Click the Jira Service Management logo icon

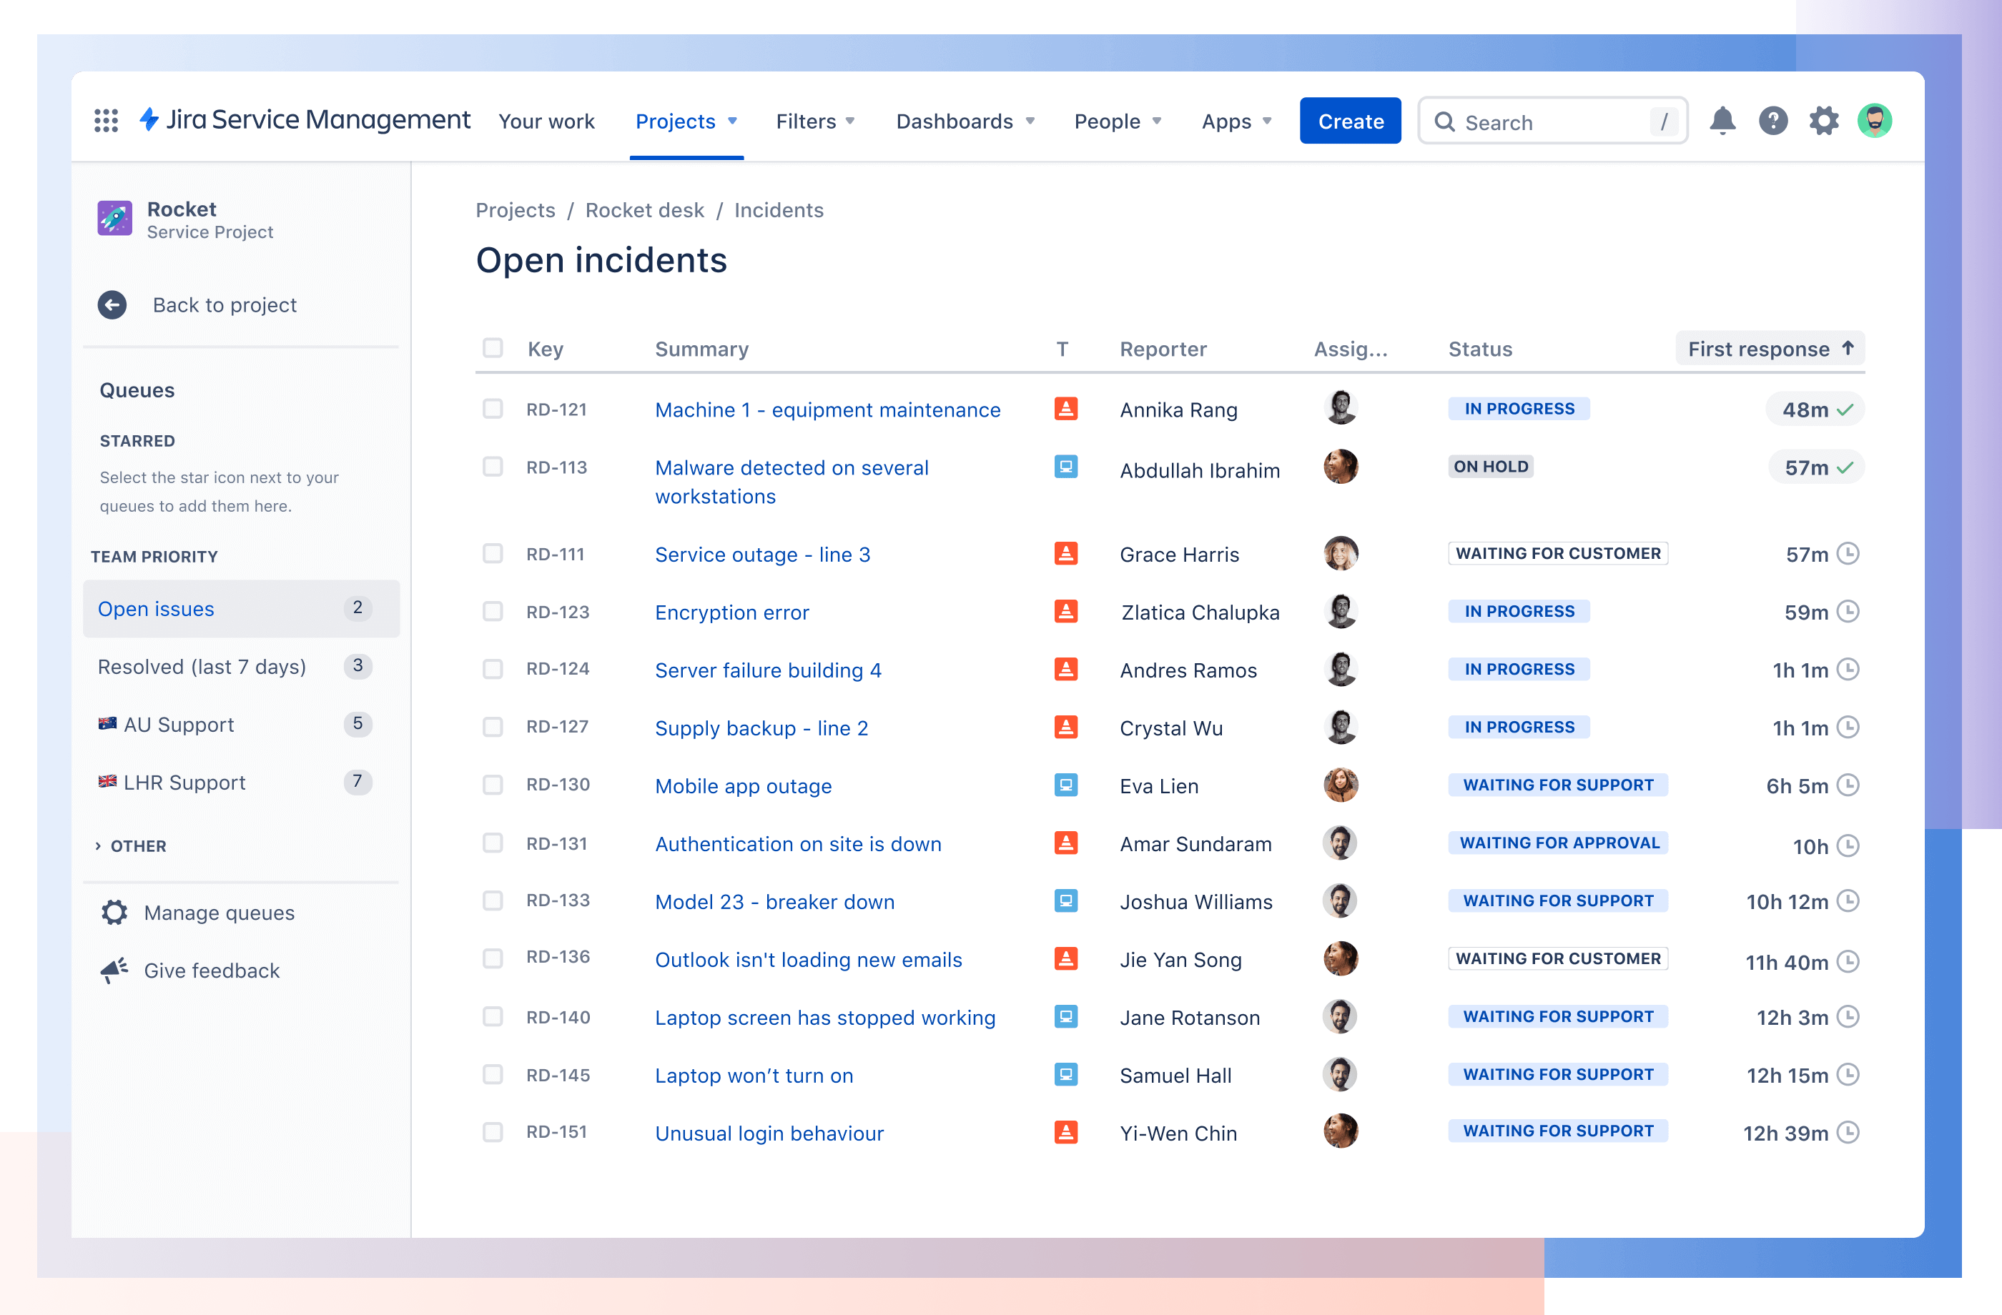157,120
